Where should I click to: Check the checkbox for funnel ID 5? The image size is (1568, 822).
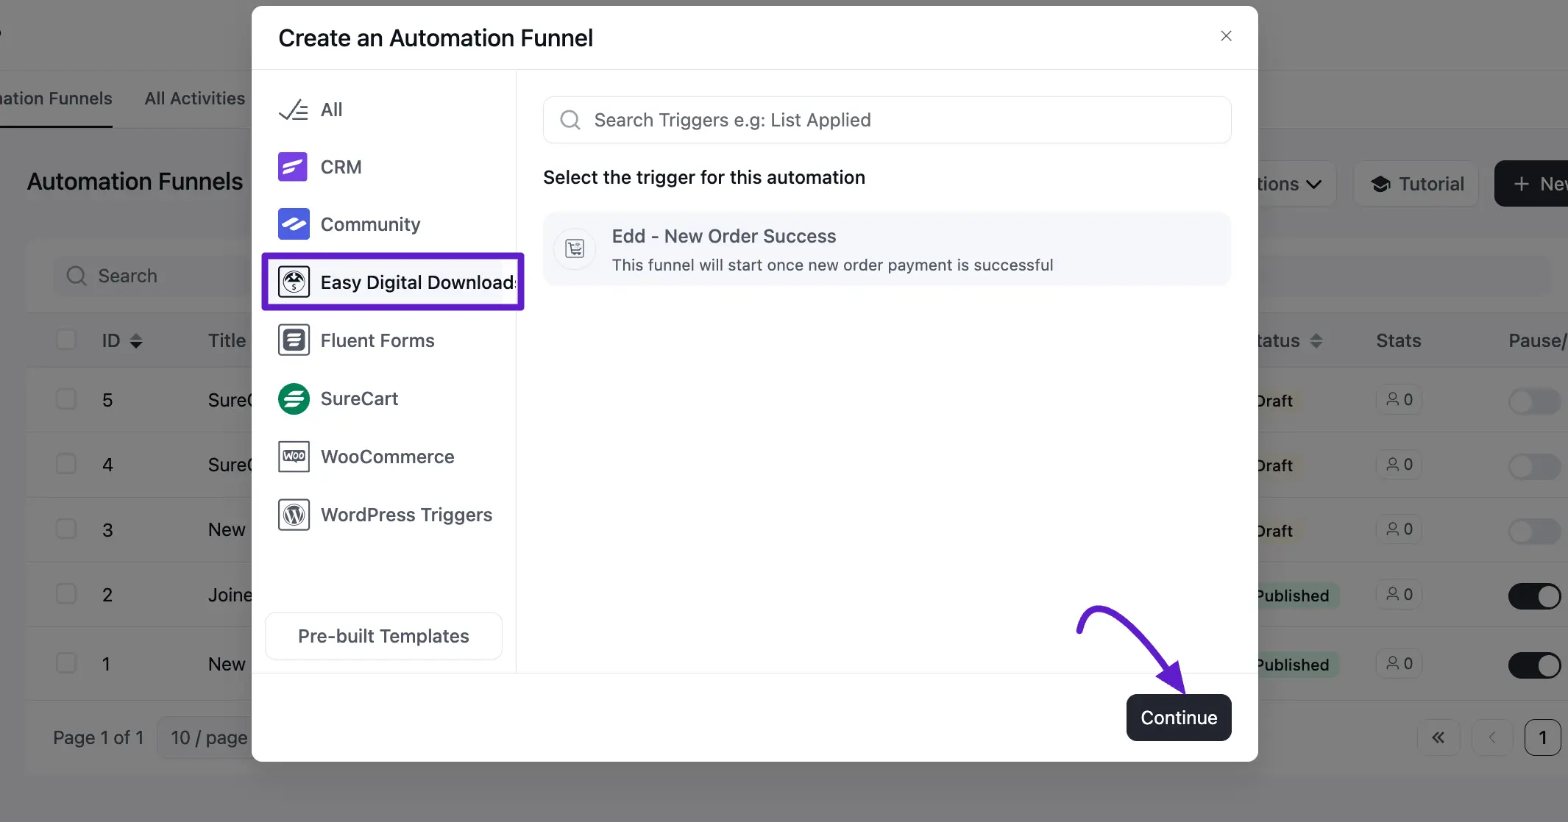(x=66, y=399)
